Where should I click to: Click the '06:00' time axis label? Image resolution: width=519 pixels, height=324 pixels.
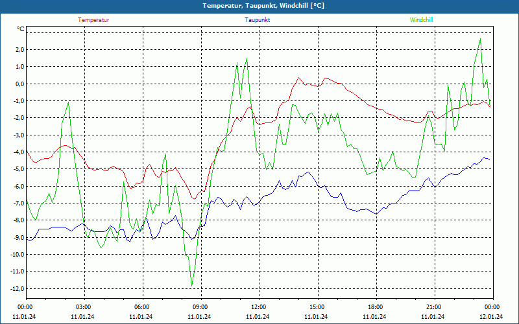coord(143,307)
